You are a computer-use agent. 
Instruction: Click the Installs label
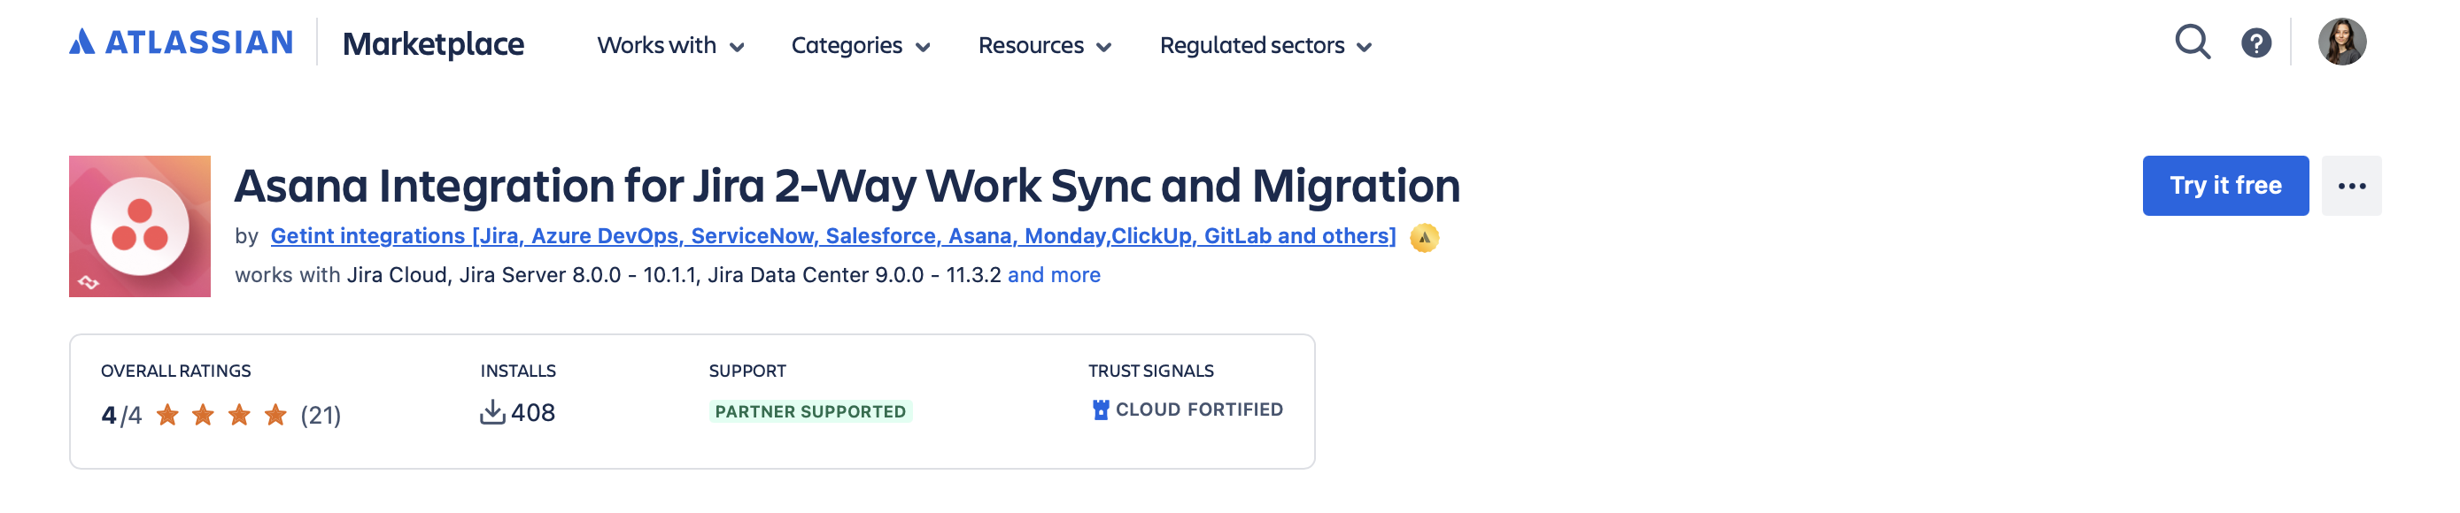point(518,371)
